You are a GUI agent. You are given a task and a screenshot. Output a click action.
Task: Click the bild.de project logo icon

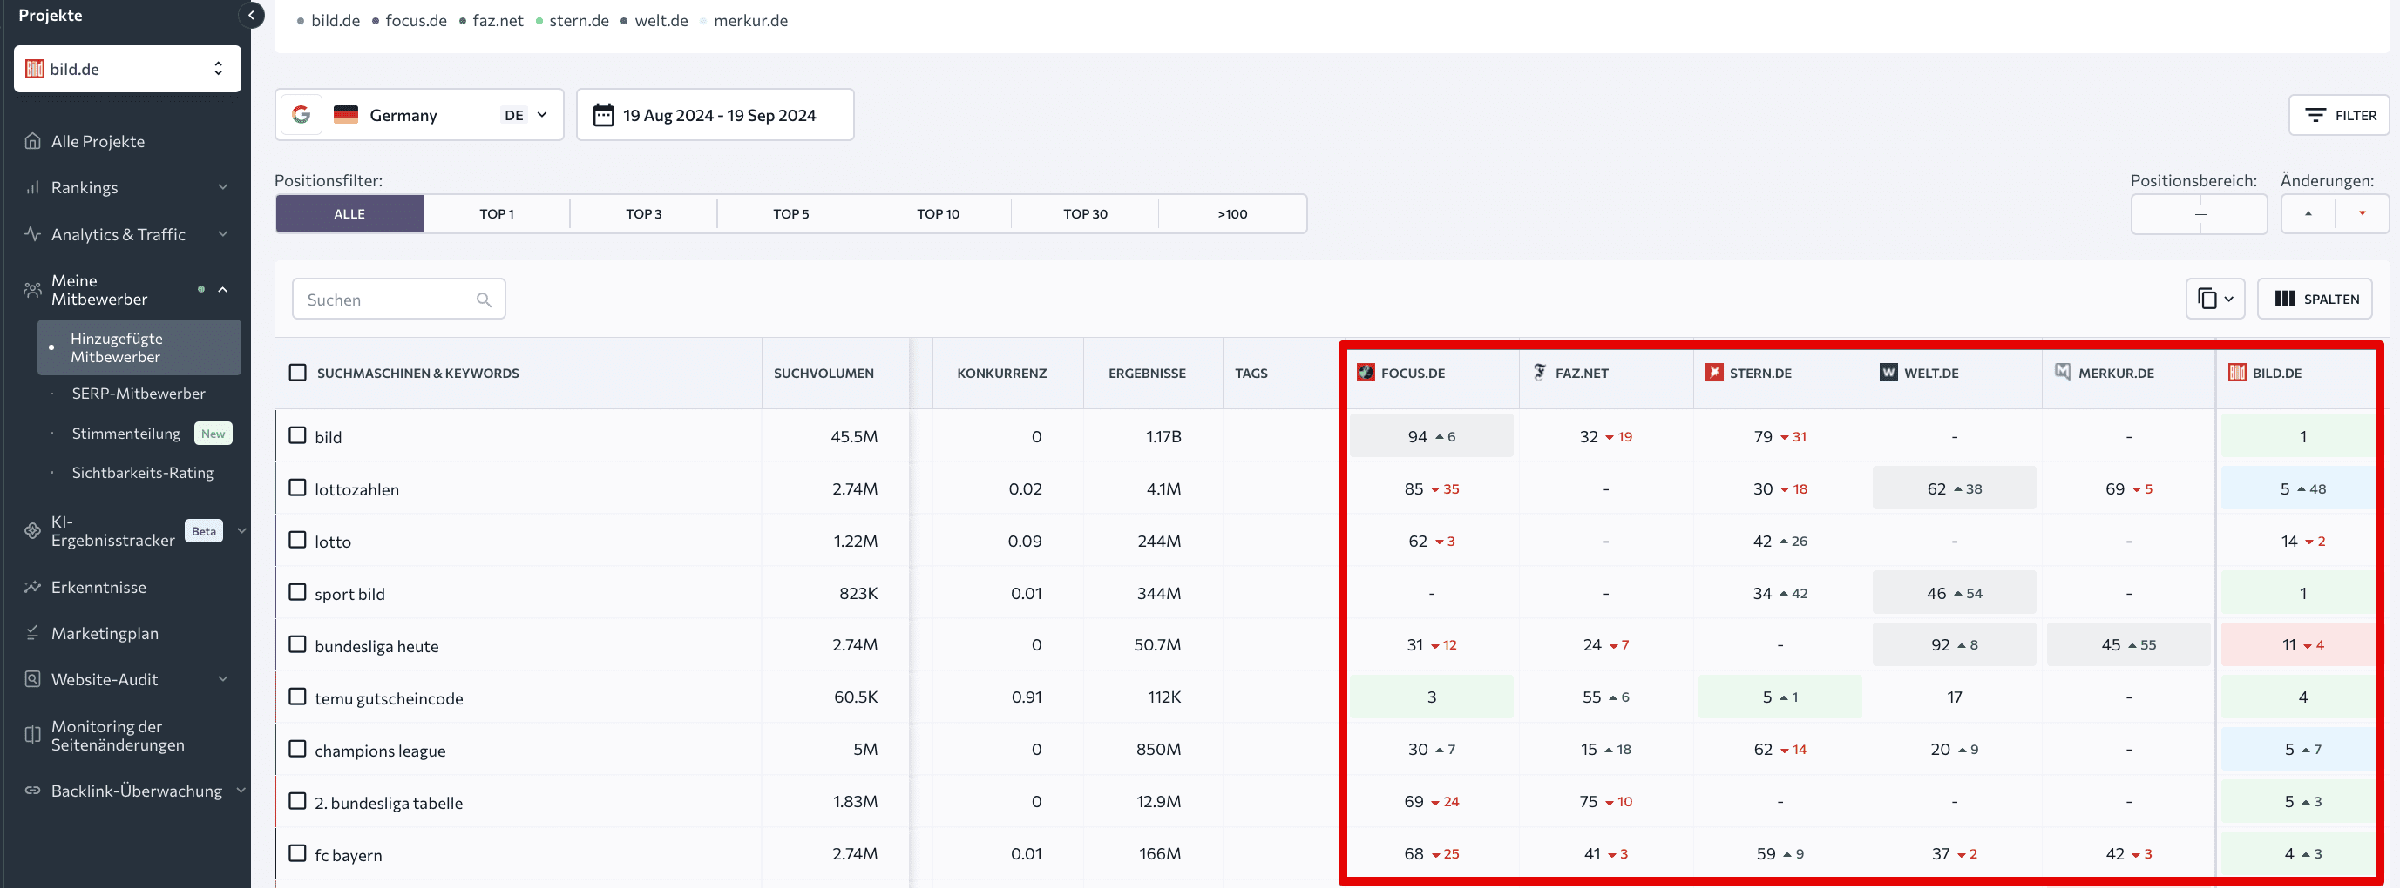pos(35,69)
